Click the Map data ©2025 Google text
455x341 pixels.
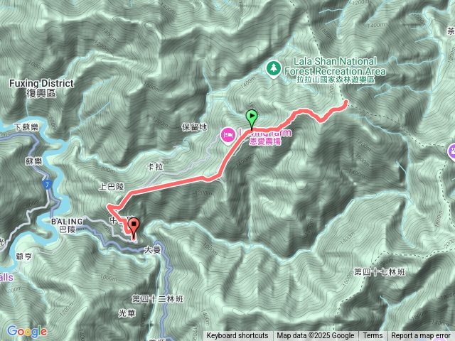[316, 336]
